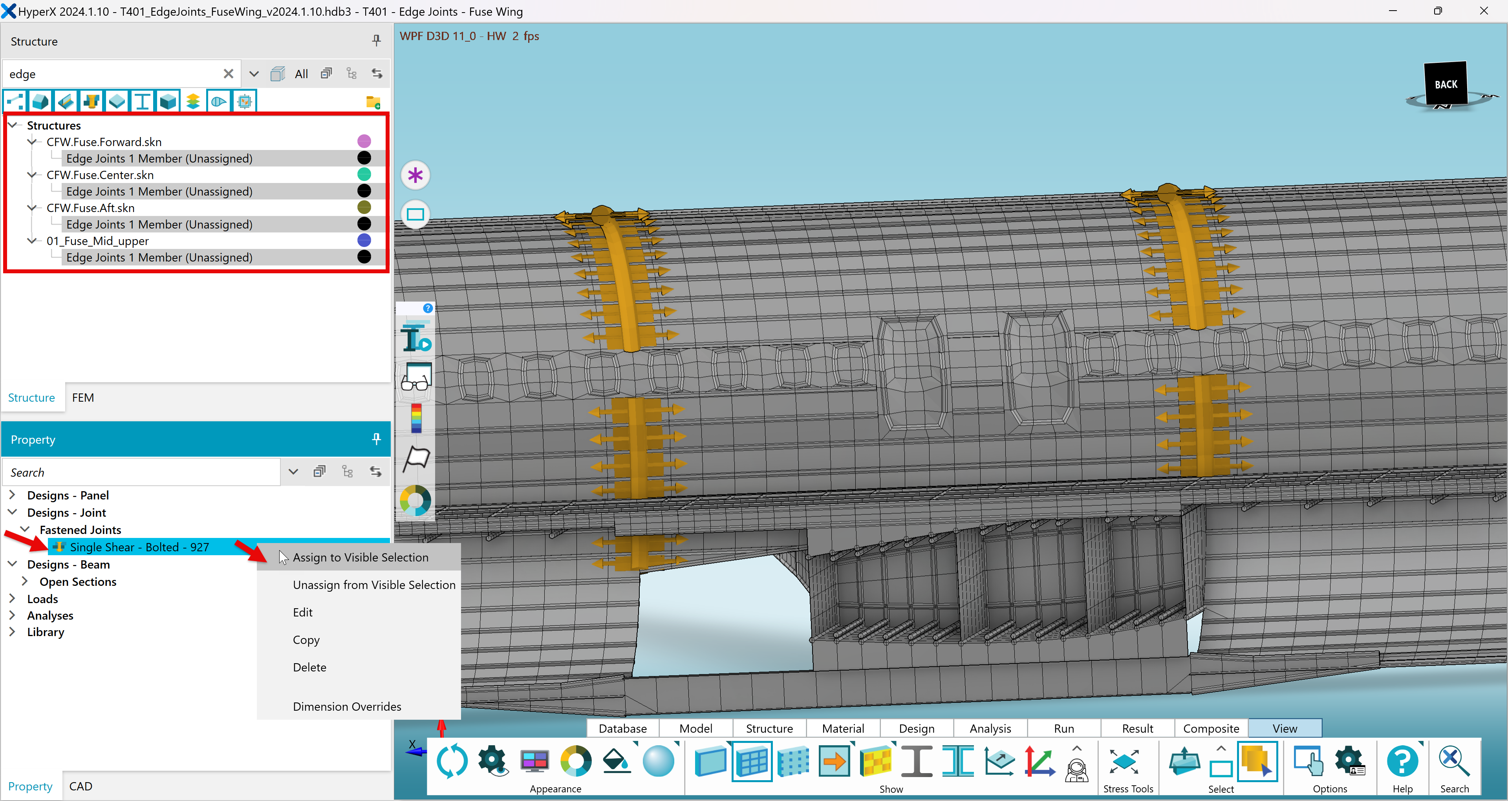Click the Help question mark icon
The height and width of the screenshot is (801, 1508).
[1403, 761]
